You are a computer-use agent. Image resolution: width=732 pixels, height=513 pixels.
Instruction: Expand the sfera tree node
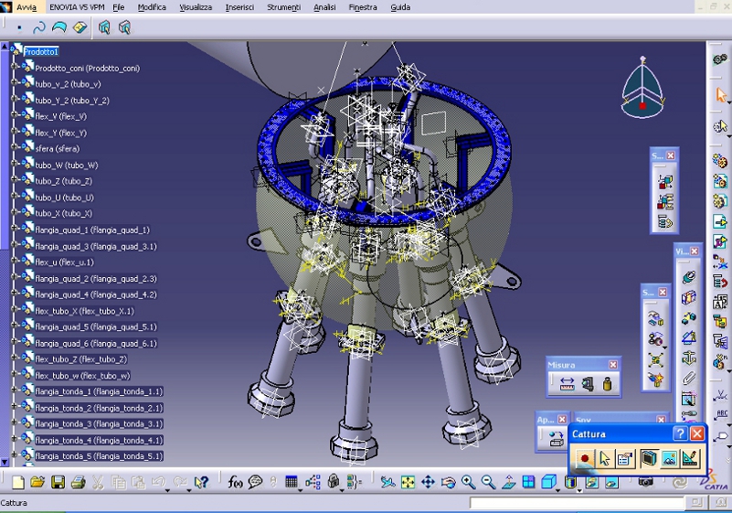coord(15,148)
